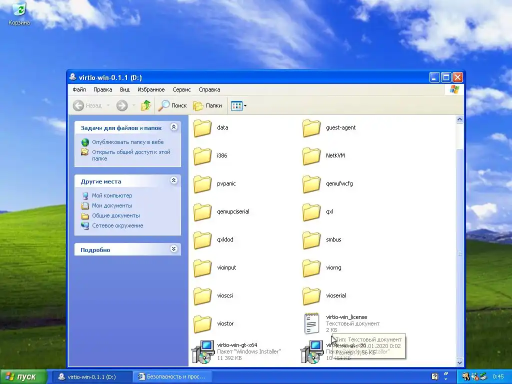Click the пуск Start button
512x384 pixels.
point(23,377)
